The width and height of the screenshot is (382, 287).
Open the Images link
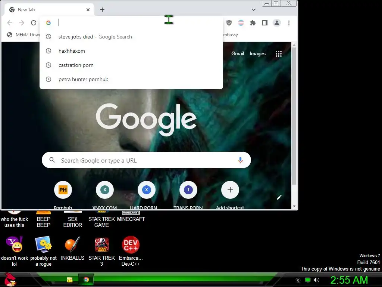click(x=257, y=54)
